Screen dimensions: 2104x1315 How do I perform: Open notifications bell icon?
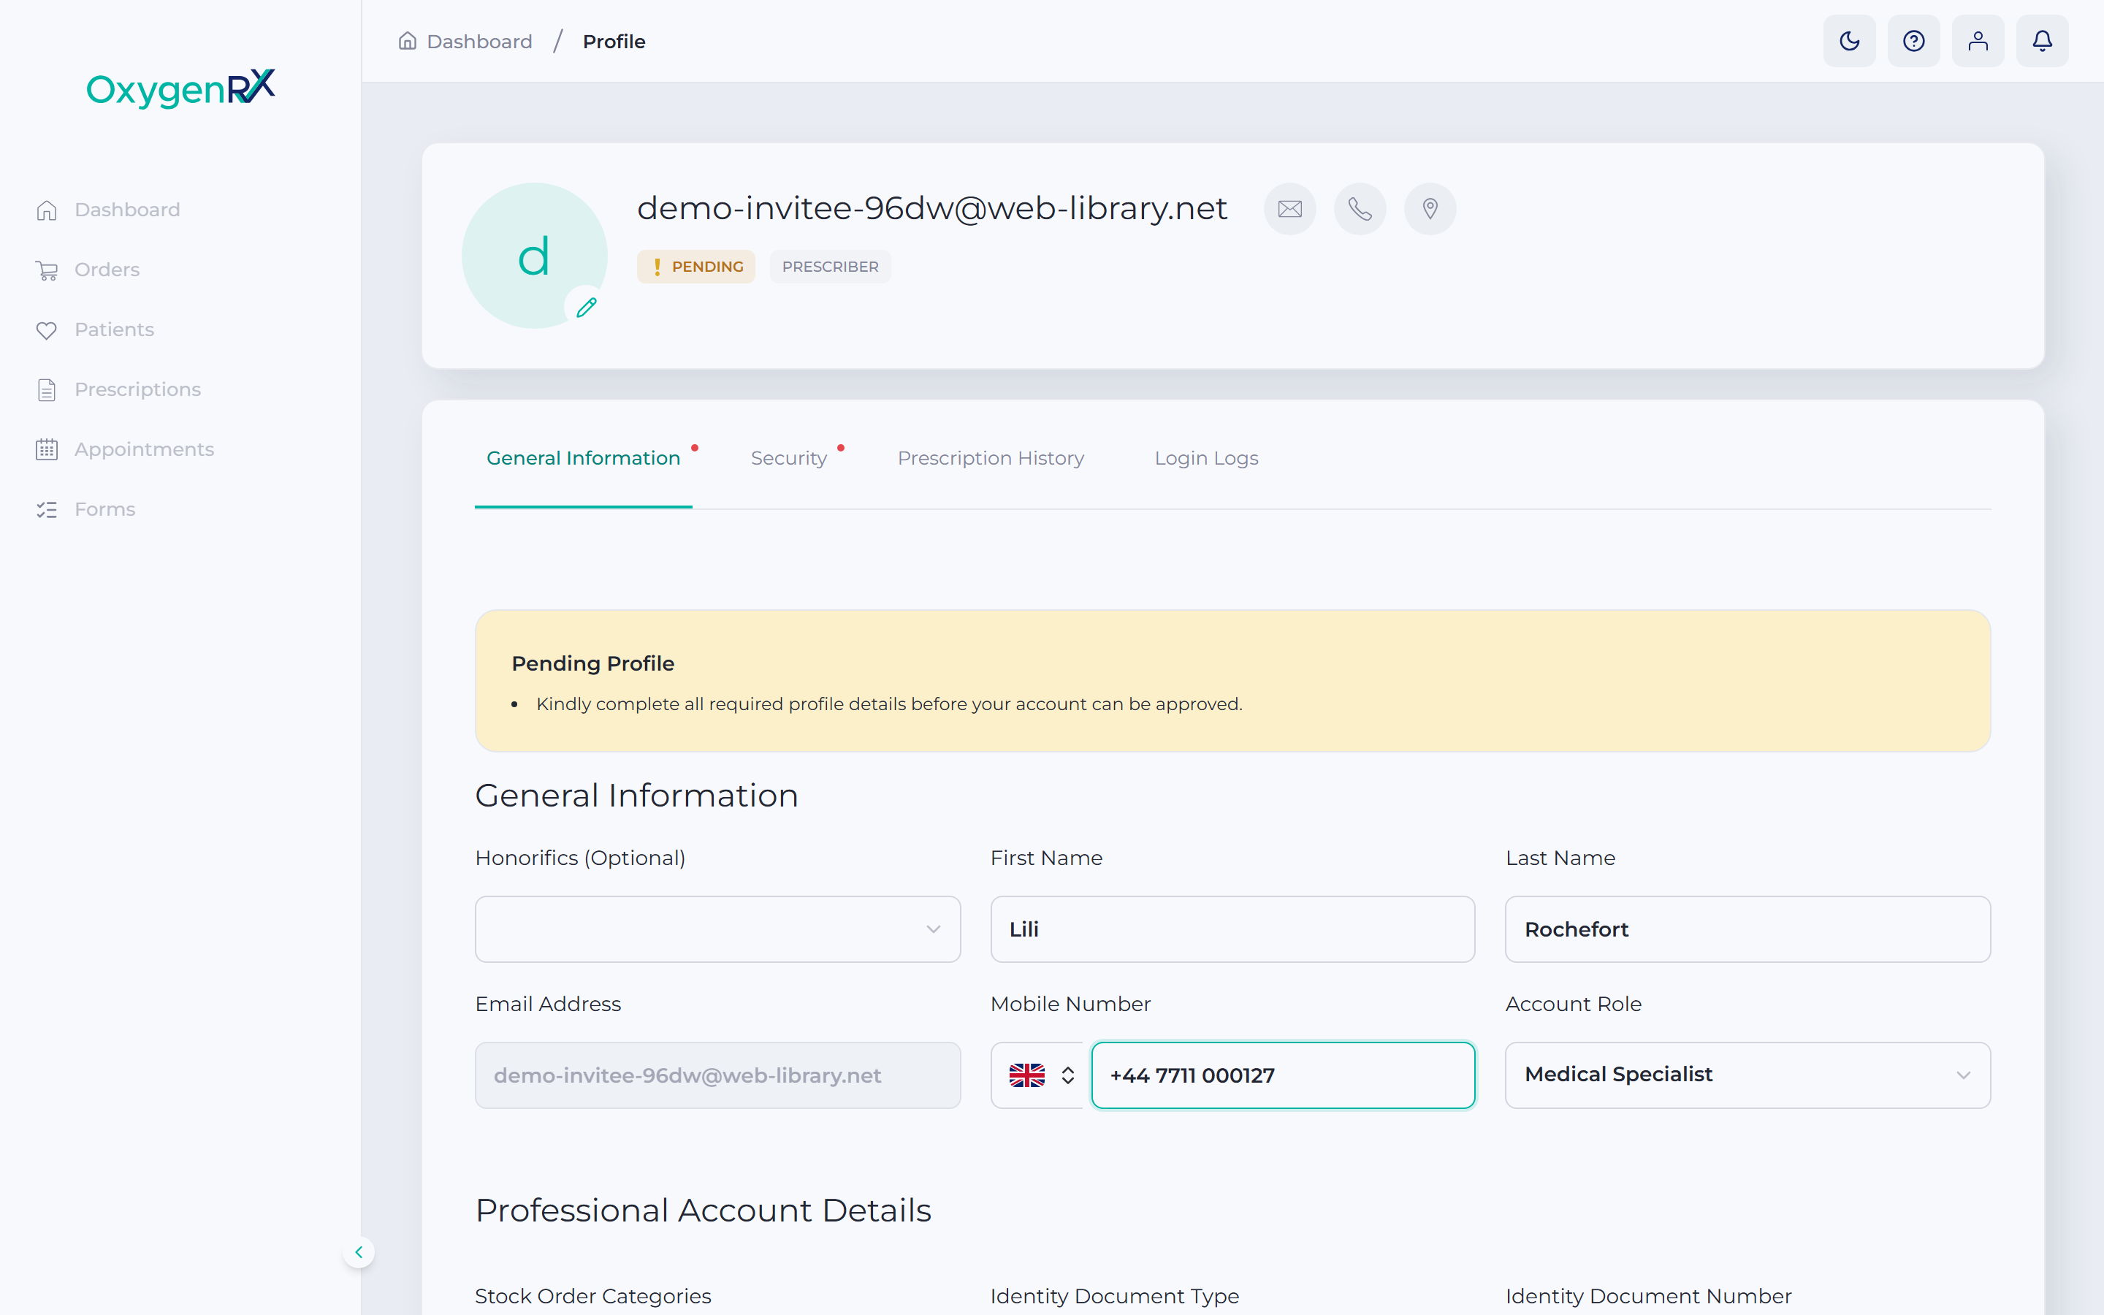(x=2043, y=41)
